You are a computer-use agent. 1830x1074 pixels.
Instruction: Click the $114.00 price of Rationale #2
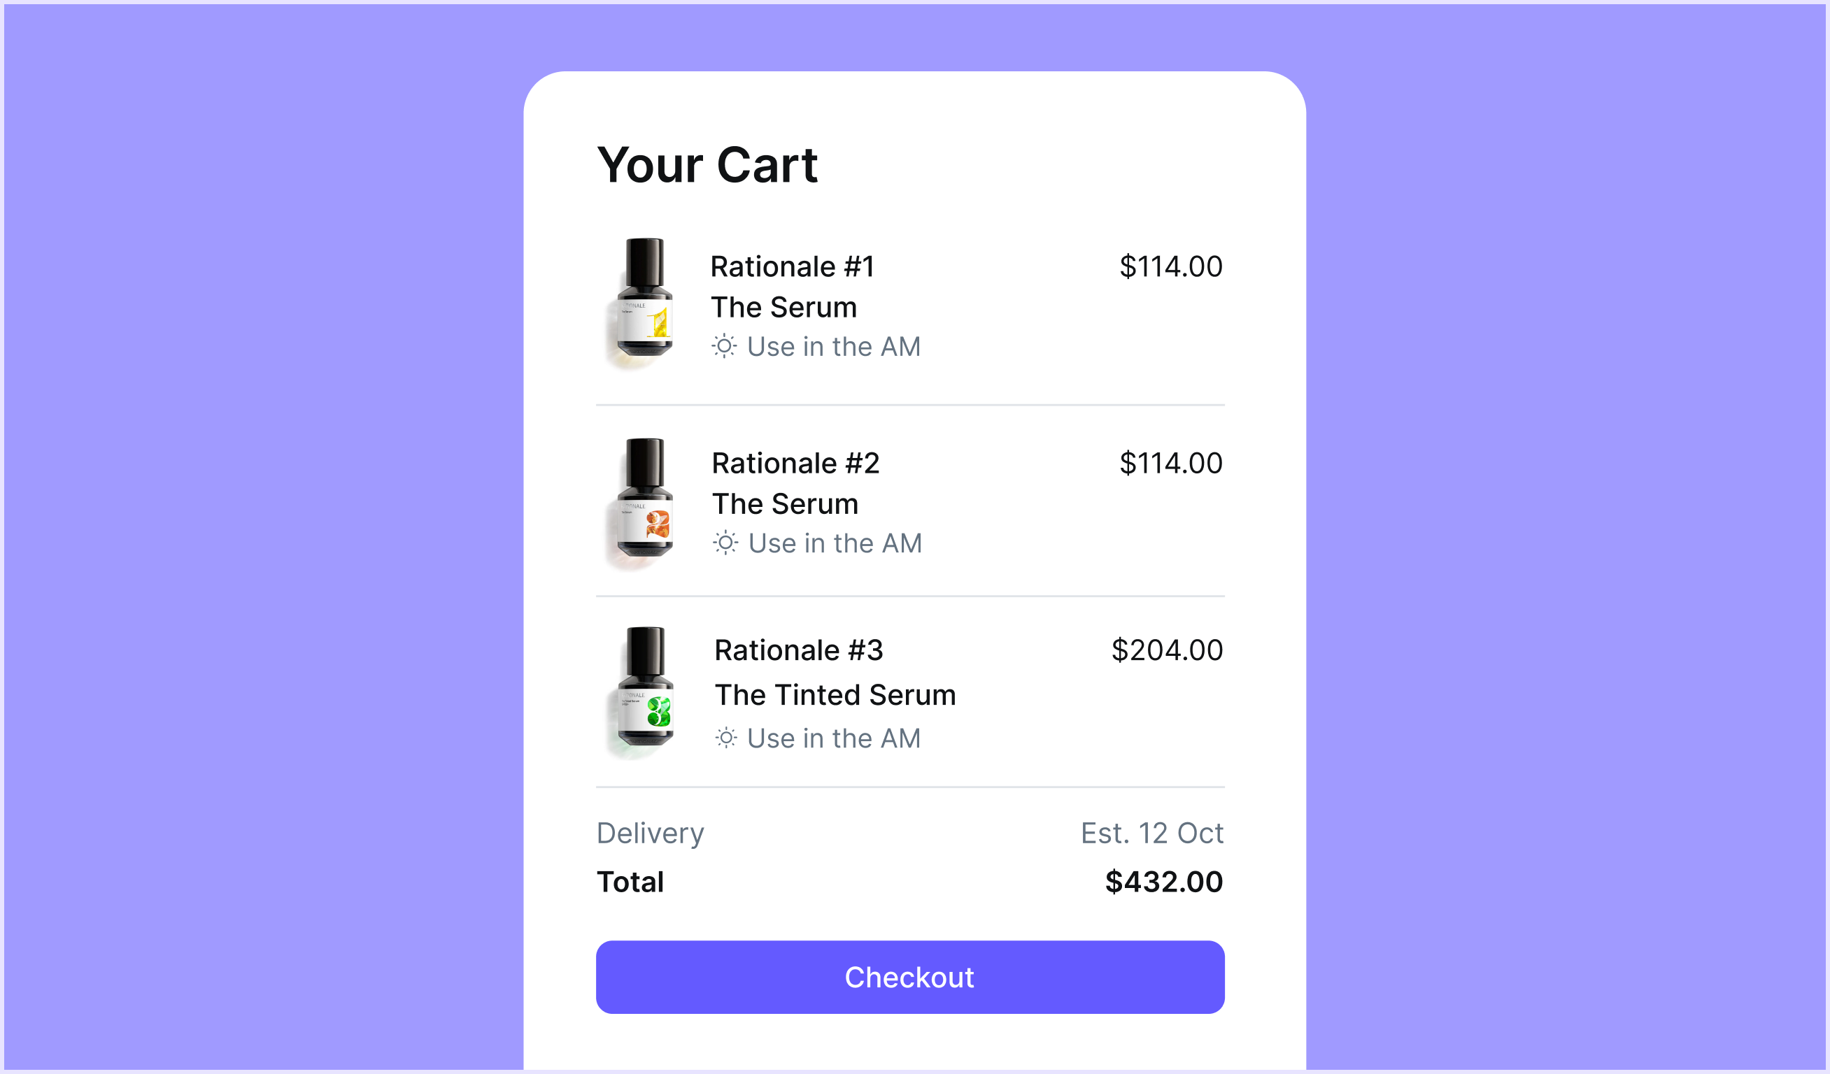click(x=1170, y=463)
